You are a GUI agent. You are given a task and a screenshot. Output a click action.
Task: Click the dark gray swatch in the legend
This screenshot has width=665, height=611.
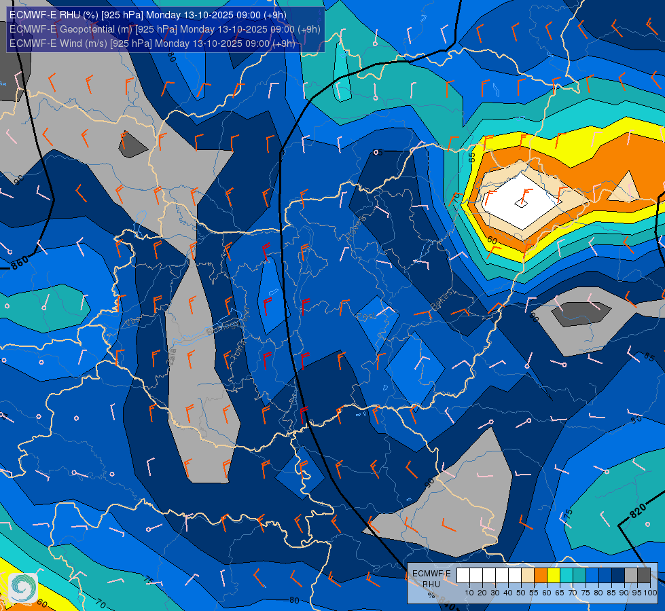coord(644,576)
